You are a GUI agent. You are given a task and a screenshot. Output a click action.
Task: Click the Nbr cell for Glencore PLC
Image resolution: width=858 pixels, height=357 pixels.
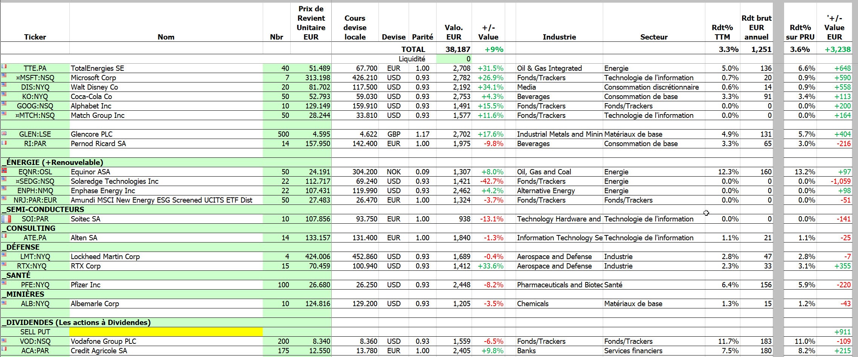[277, 134]
